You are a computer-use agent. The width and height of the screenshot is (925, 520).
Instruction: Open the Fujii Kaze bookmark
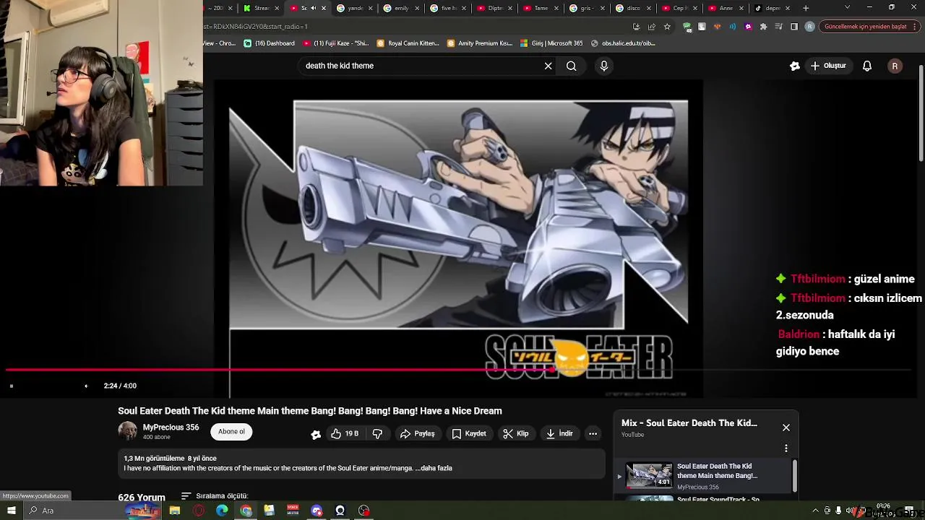click(336, 43)
